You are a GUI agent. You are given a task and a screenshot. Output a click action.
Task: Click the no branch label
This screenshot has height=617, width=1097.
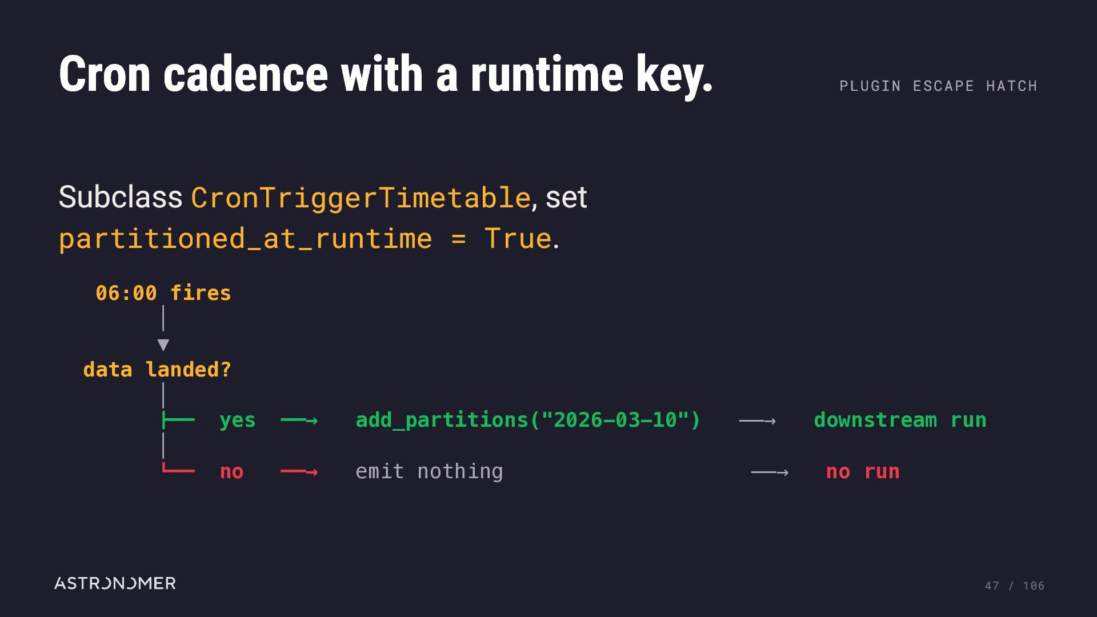pos(232,472)
